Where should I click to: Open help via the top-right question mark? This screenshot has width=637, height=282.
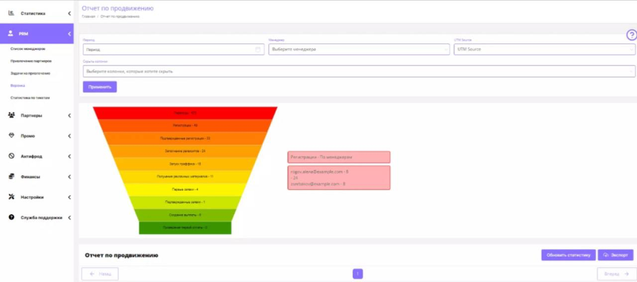(631, 35)
